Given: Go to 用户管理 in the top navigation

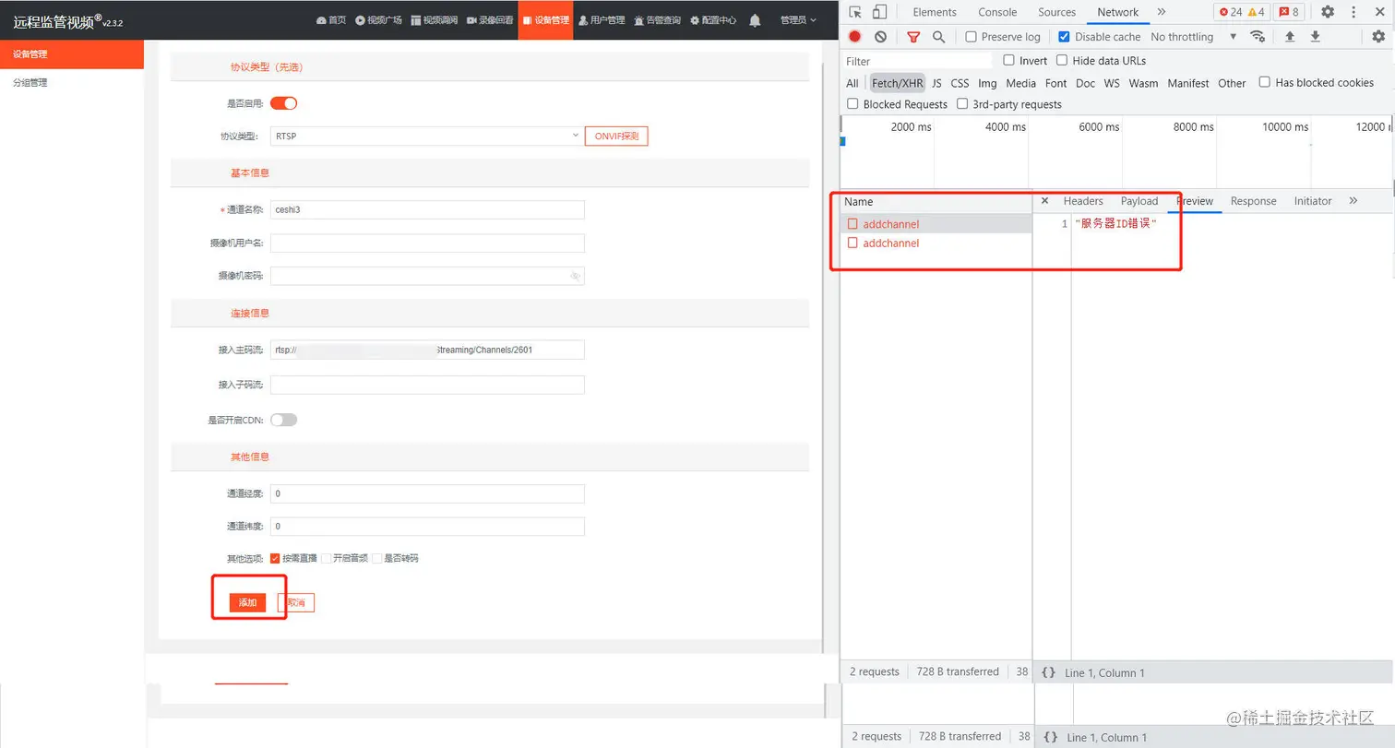Looking at the screenshot, I should [x=602, y=20].
